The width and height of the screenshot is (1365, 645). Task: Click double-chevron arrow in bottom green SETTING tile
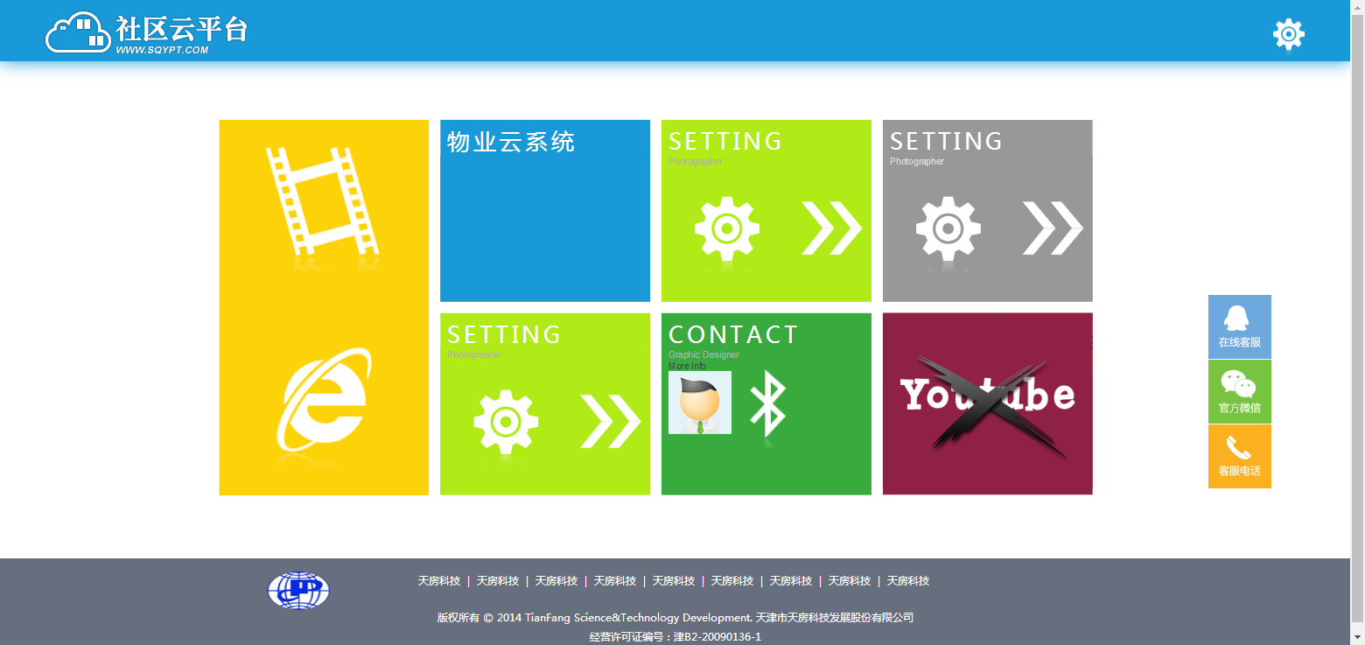pyautogui.click(x=610, y=421)
